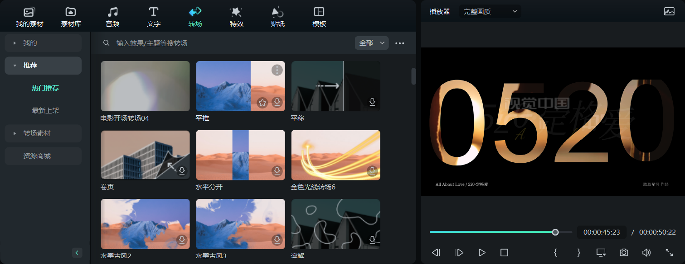Open the 特效 effects tab
This screenshot has width=685, height=264.
click(x=236, y=18)
